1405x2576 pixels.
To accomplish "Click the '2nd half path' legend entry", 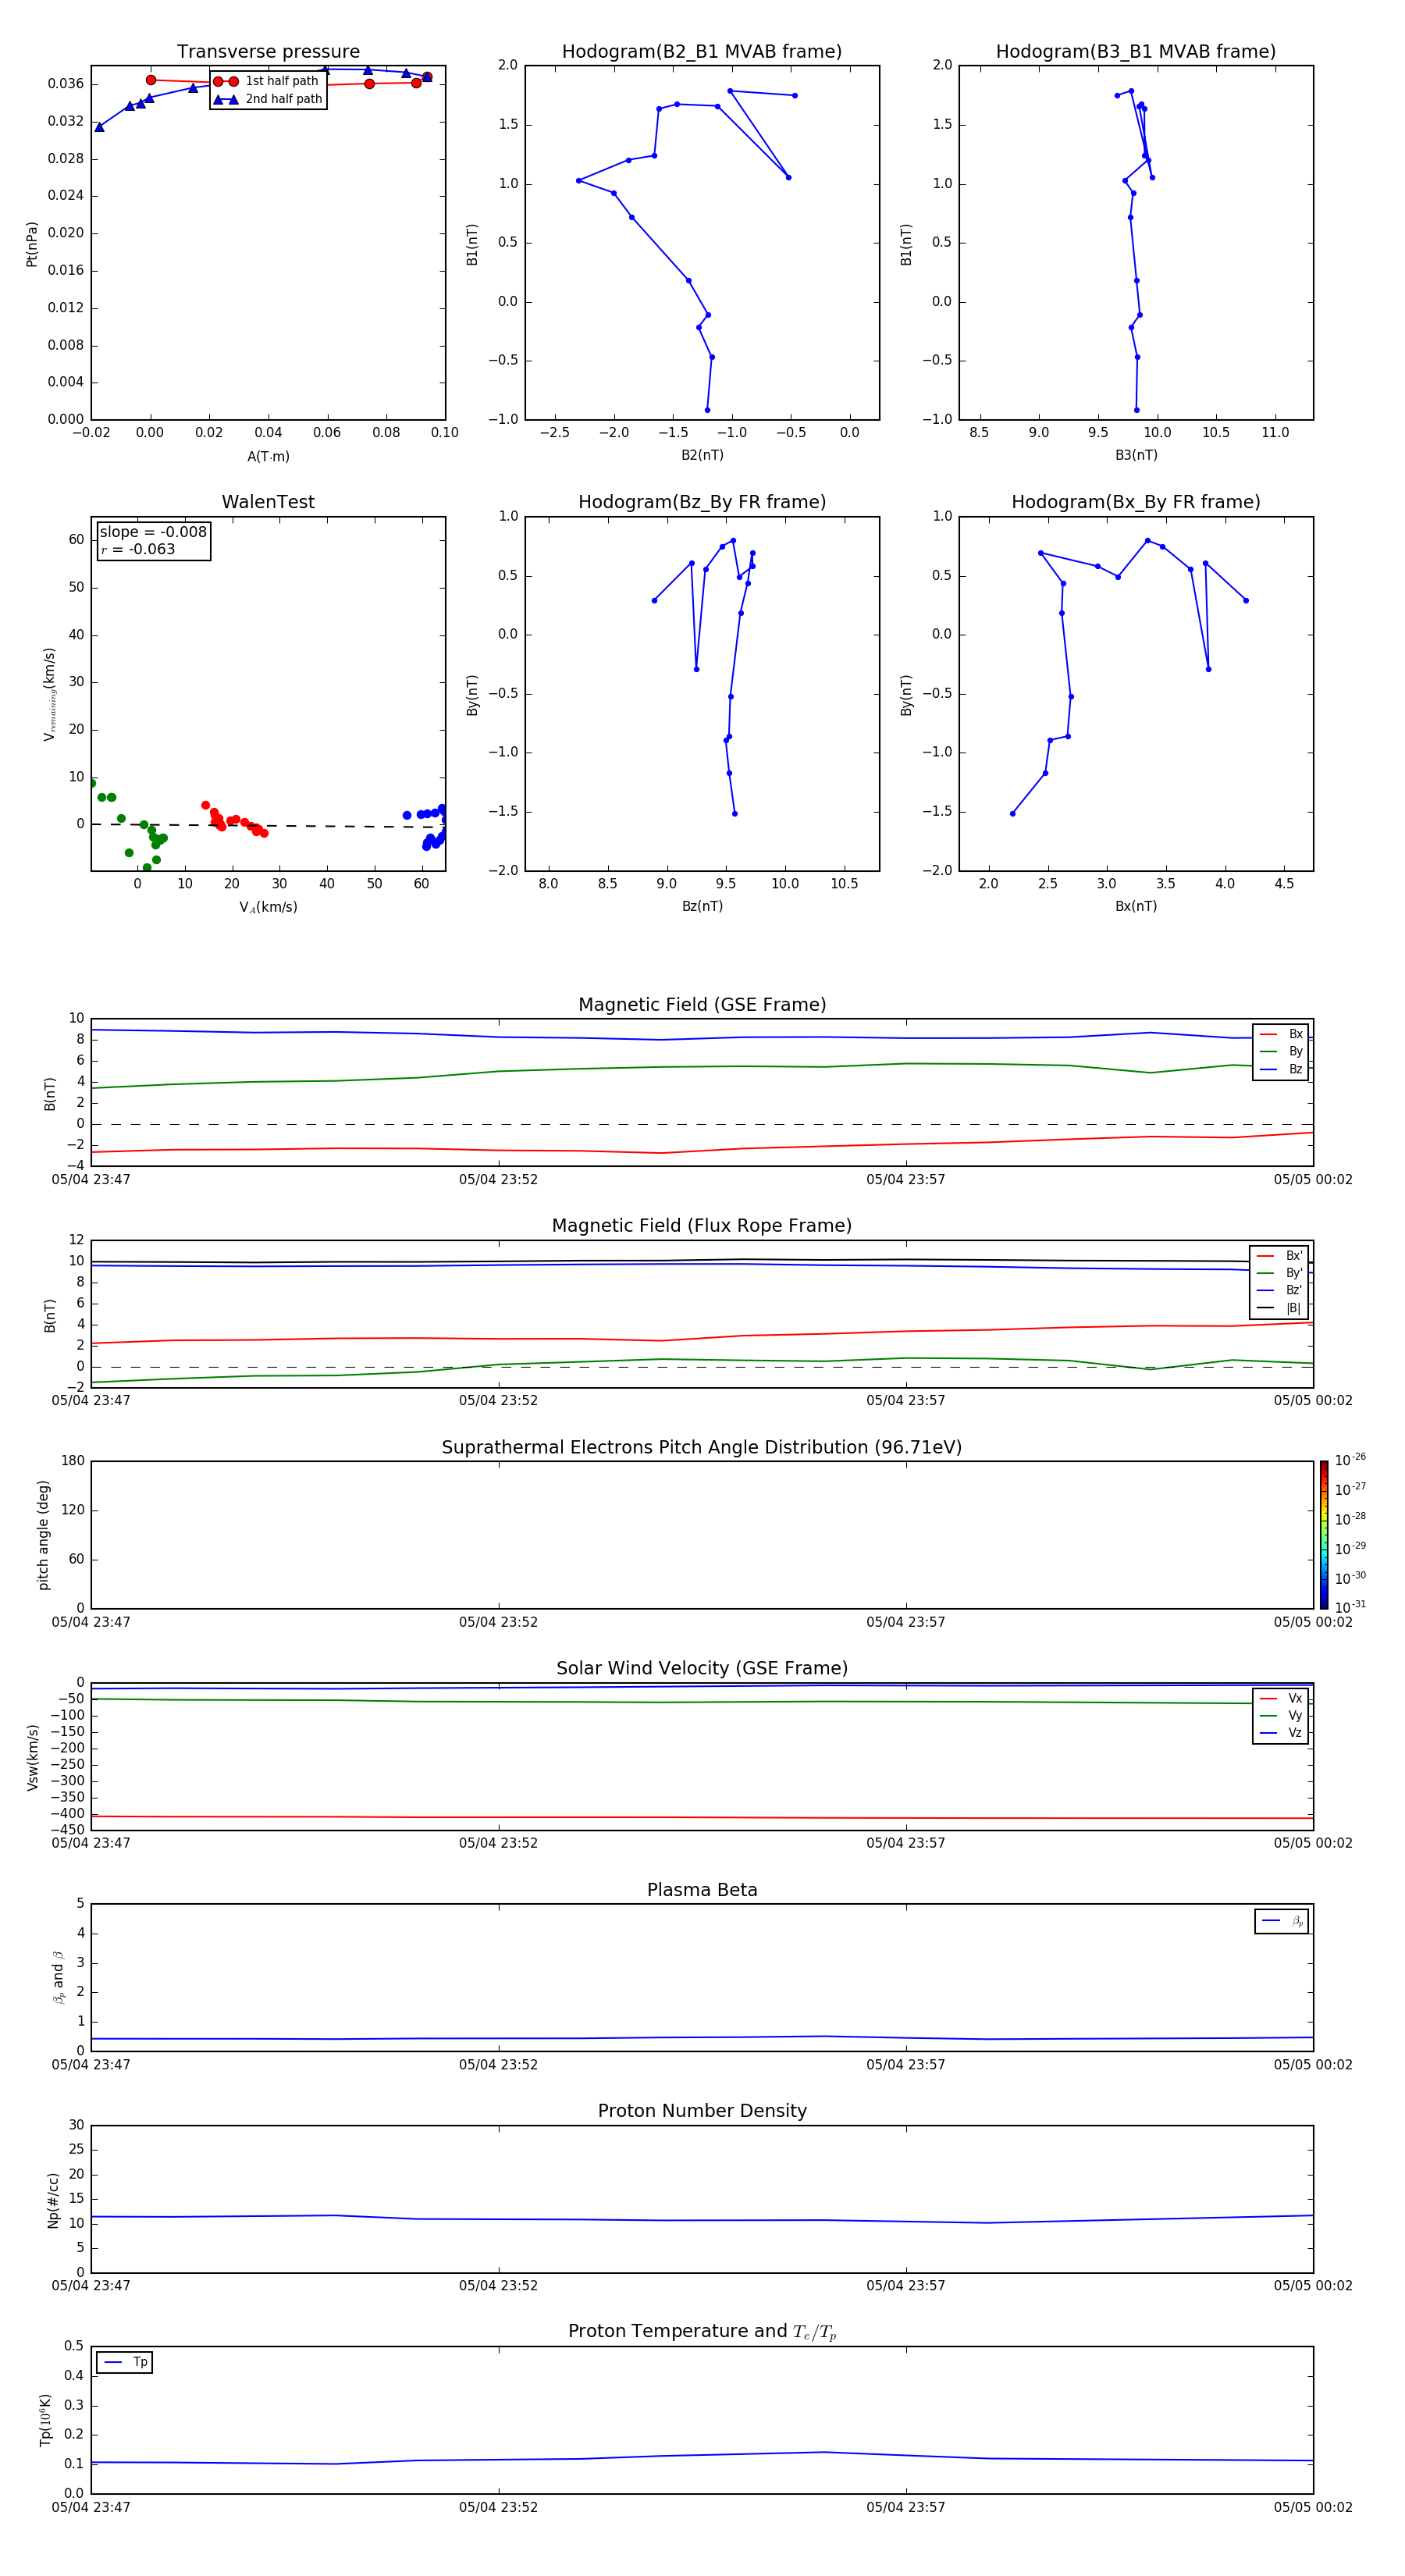I will (268, 99).
